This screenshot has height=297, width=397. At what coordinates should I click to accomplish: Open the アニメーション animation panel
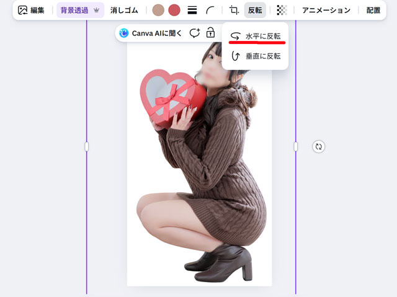pyautogui.click(x=326, y=11)
